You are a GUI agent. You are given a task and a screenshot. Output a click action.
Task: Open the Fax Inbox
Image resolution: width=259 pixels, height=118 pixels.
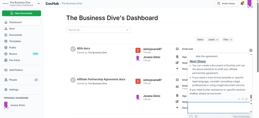(x=14, y=60)
